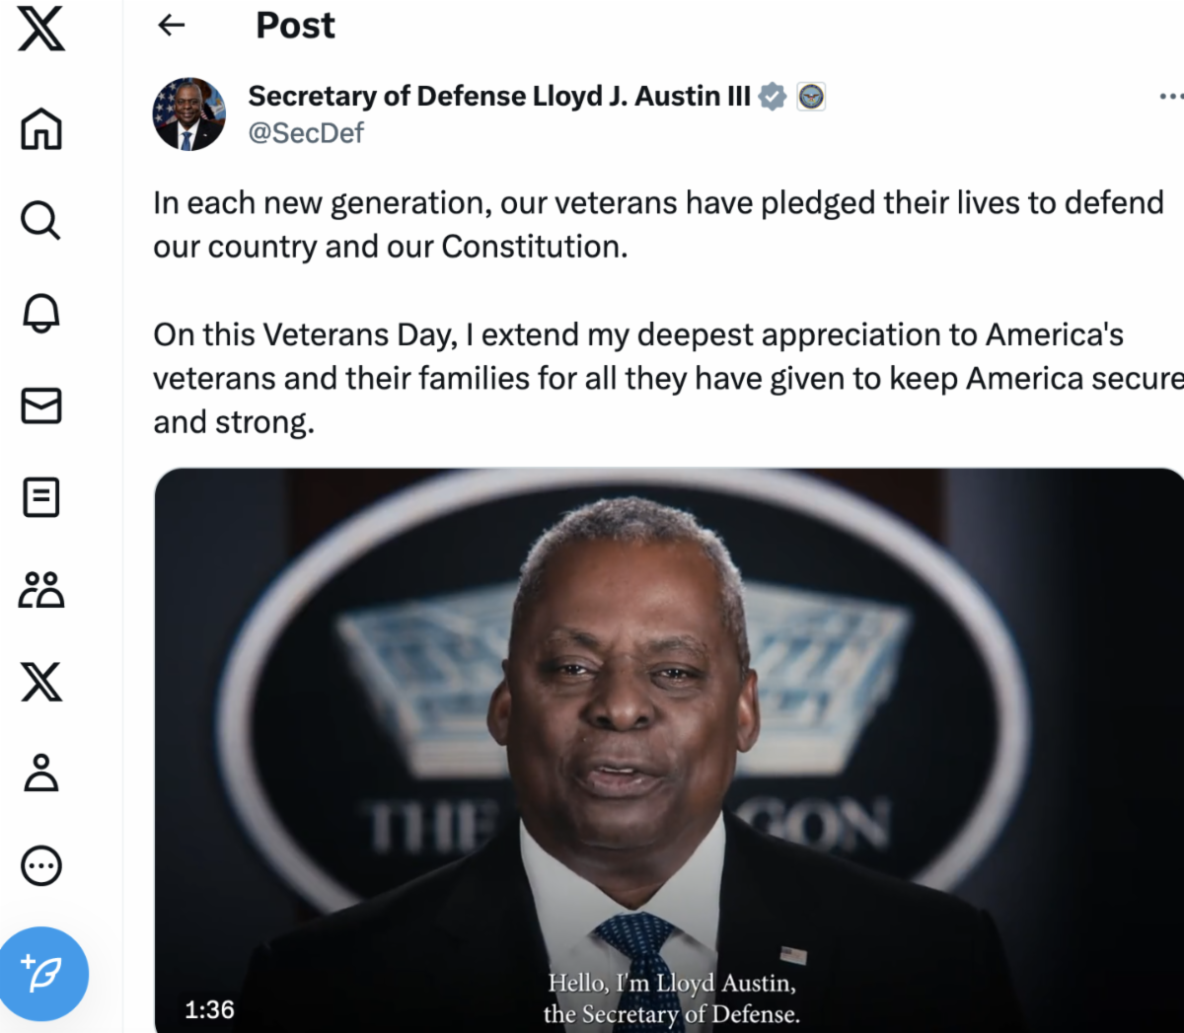Open Messages envelope icon
1184x1033 pixels.
click(x=41, y=406)
